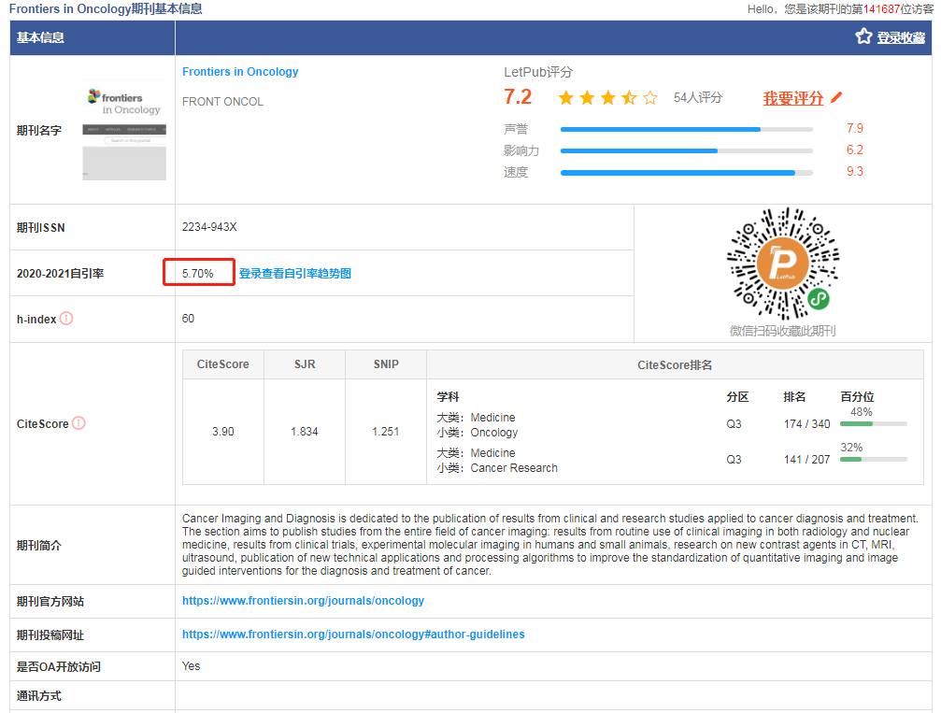Click 我要评分 to rate the journal

(x=792, y=98)
